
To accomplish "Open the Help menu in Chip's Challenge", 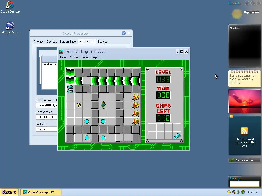I will point(94,57).
